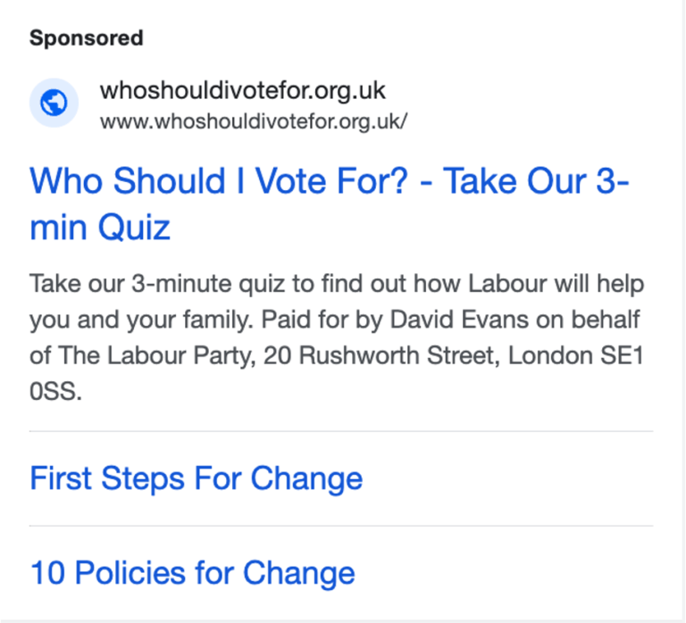The image size is (686, 623).
Task: Click the 'Paid for by David Evans' text
Action: [x=395, y=320]
